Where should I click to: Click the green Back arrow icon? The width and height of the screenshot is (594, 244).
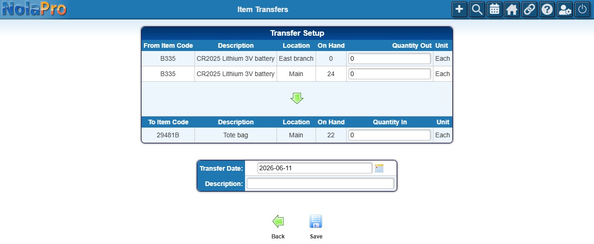pos(278,221)
